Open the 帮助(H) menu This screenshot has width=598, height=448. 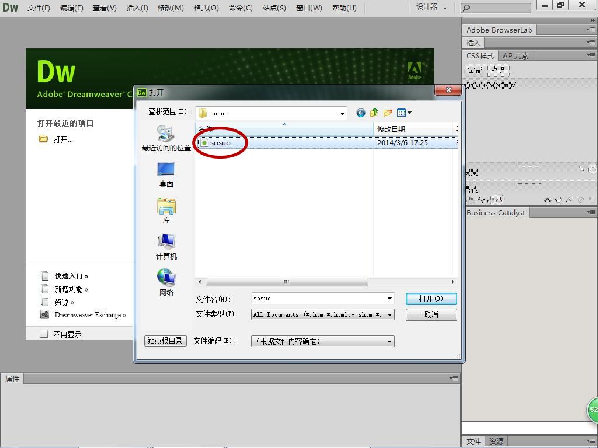[x=345, y=8]
